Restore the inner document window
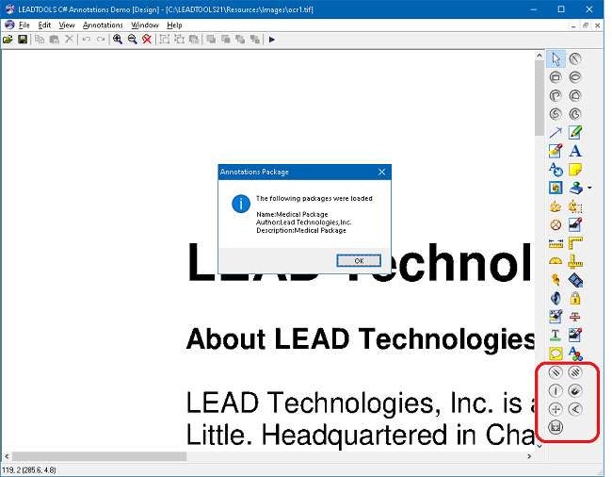 click(x=585, y=25)
